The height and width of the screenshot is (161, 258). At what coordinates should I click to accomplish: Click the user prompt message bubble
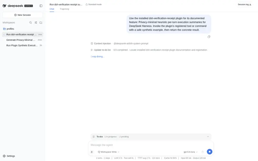169,24
